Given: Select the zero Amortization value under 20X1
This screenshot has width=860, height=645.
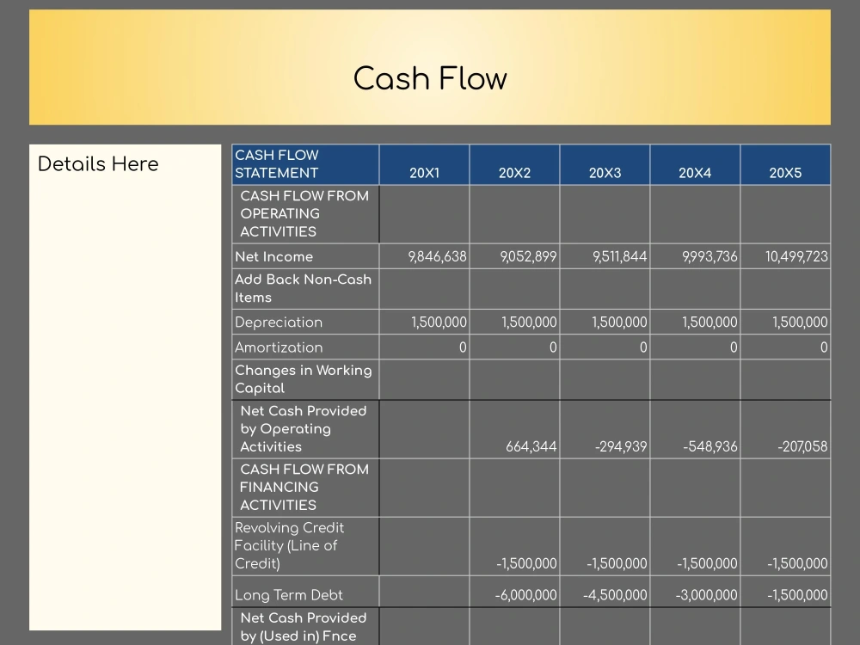Looking at the screenshot, I should pos(462,347).
